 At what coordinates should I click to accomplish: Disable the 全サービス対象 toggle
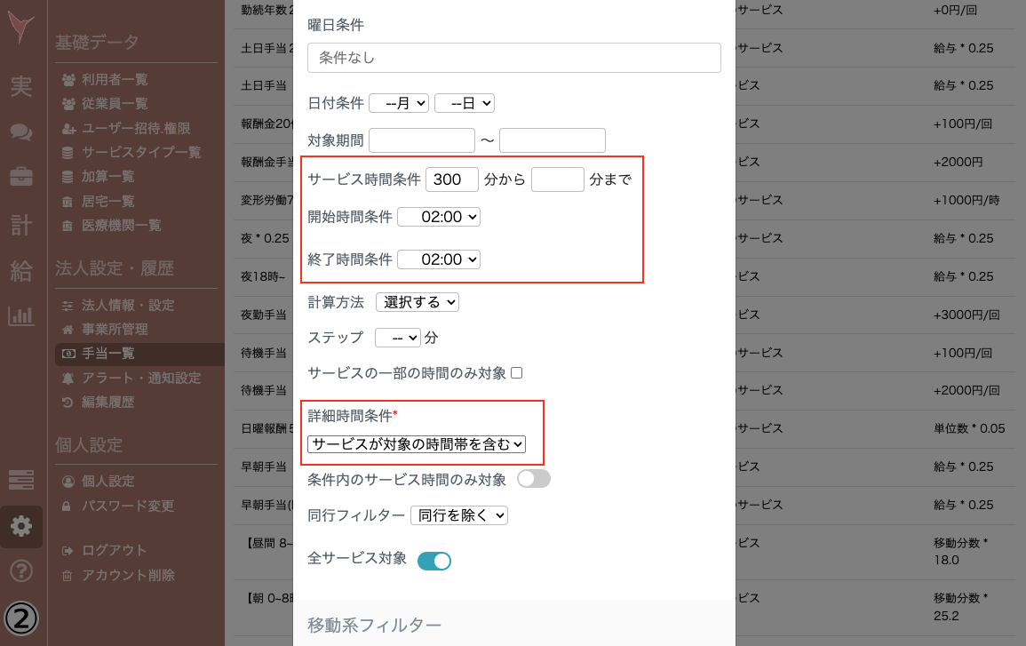click(x=433, y=561)
